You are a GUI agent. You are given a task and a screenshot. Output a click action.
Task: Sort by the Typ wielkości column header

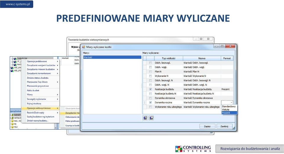pyautogui.click(x=169, y=58)
